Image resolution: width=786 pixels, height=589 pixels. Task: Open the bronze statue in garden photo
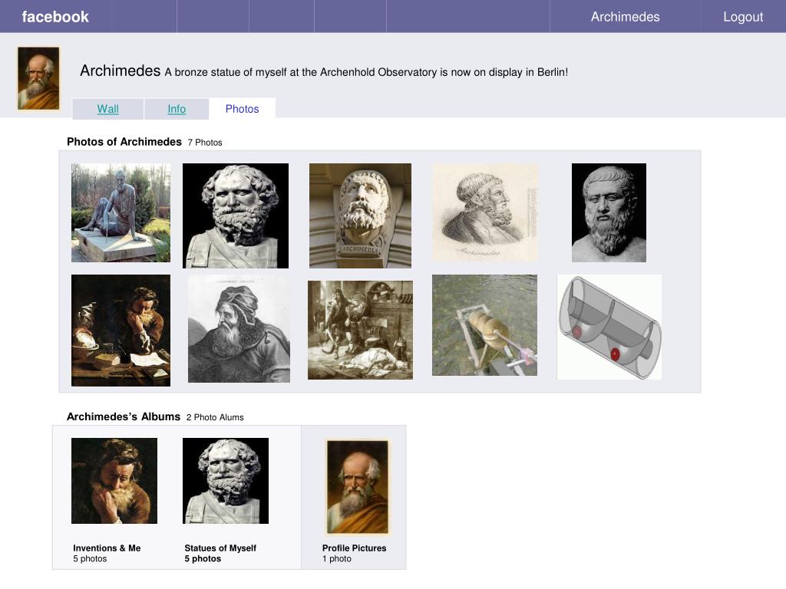coord(121,212)
